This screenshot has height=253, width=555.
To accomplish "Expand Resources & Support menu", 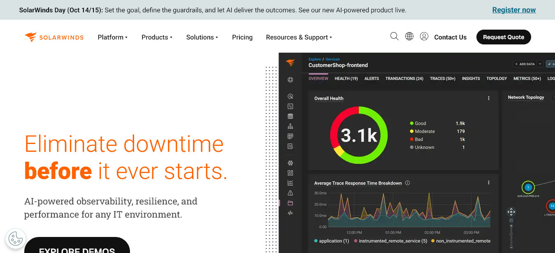I will tap(299, 37).
